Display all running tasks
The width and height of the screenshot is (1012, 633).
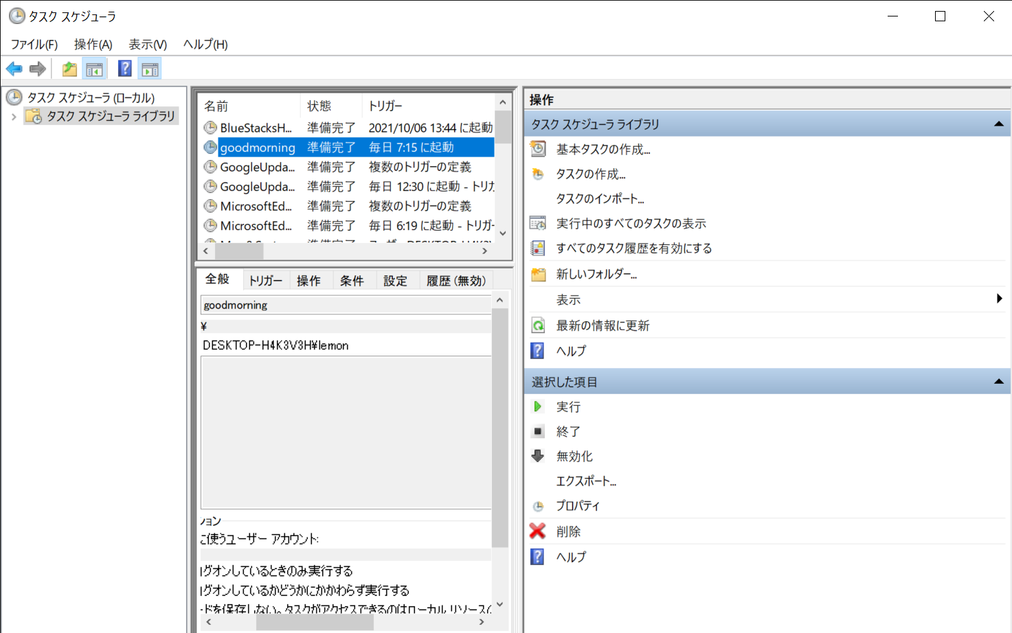(x=633, y=222)
